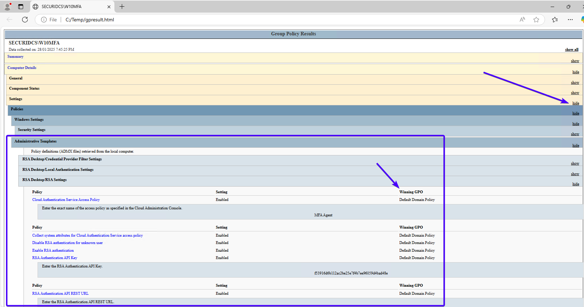Click the browser profile avatar icon
584x307 pixels.
click(7, 7)
